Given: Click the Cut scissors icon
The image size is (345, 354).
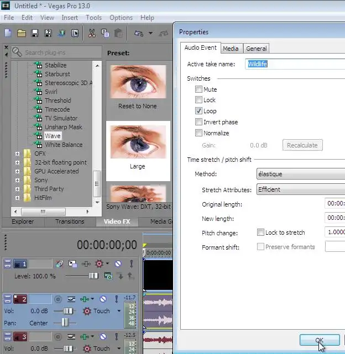Looking at the screenshot, I should [92, 33].
